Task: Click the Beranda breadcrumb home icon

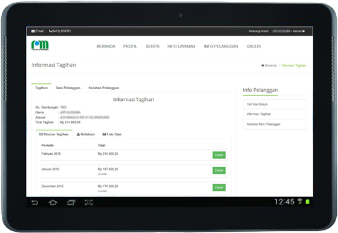Action: [x=263, y=65]
